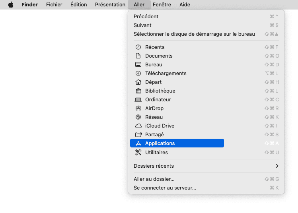This screenshot has width=298, height=213.
Task: Click the Utilitaires tools icon
Action: click(138, 153)
